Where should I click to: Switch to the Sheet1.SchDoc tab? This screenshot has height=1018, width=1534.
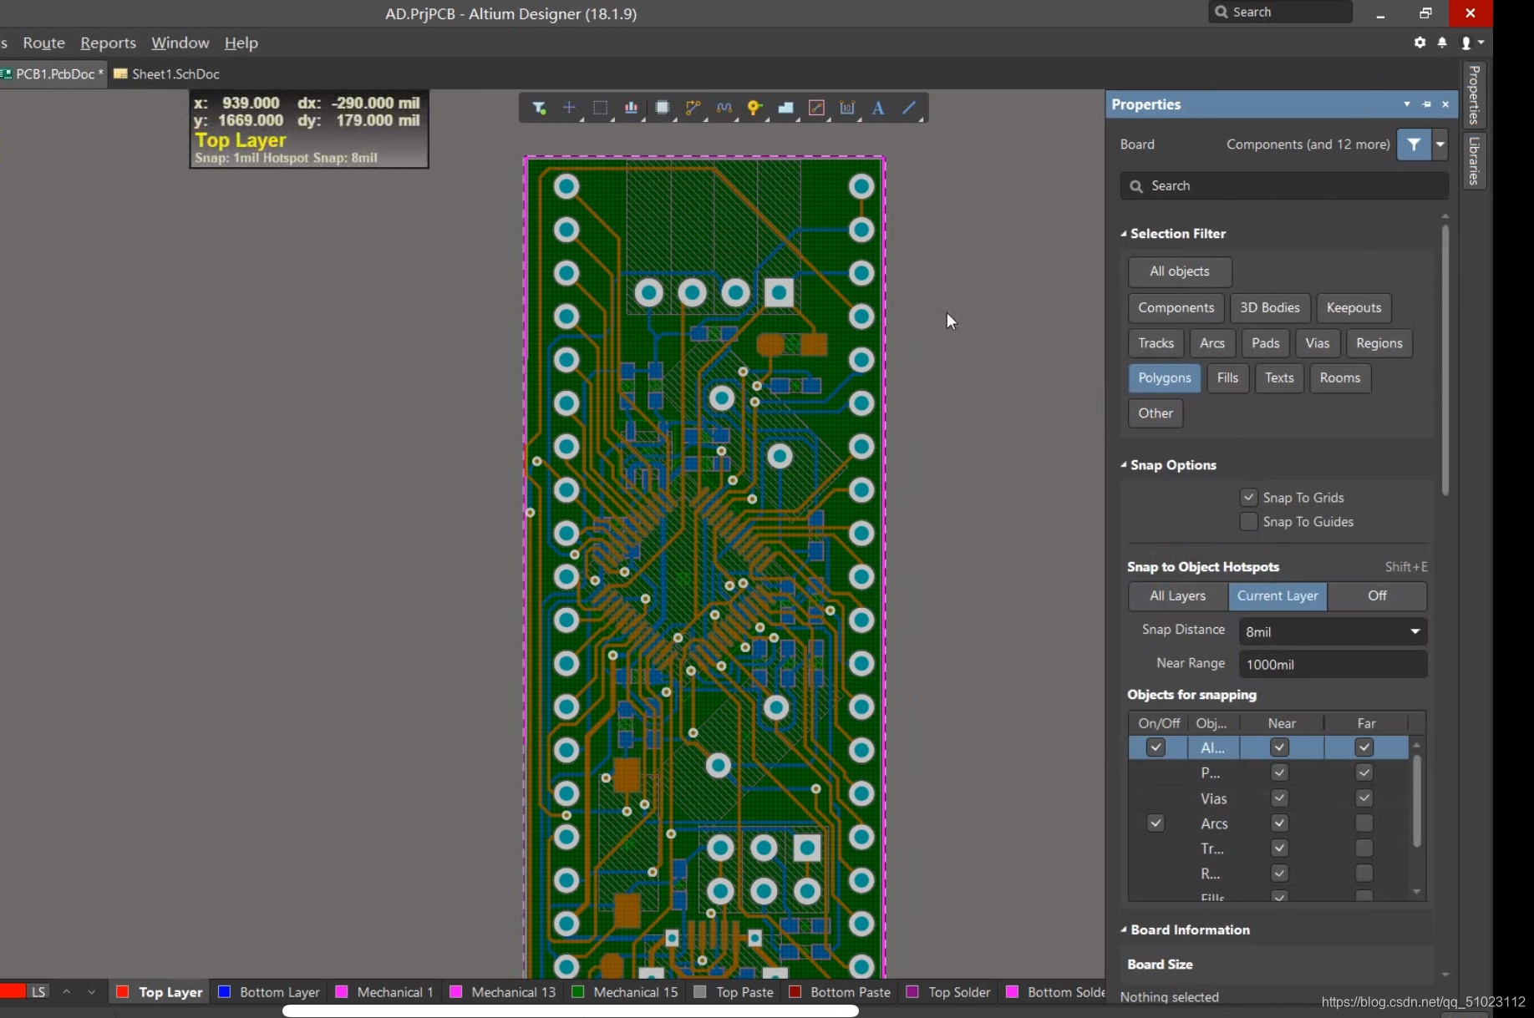coord(167,74)
